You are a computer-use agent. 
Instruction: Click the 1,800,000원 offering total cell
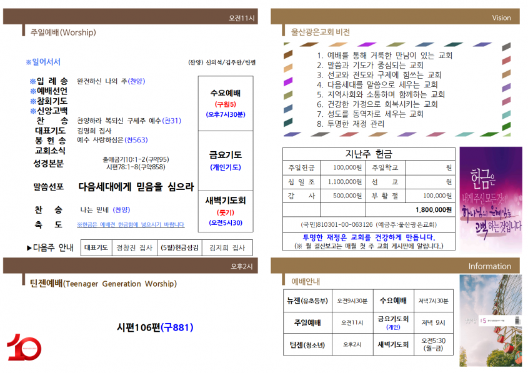point(410,210)
